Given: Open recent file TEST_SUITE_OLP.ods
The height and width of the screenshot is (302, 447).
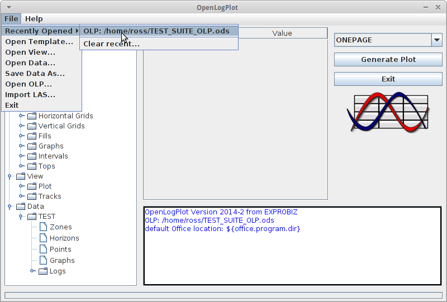Looking at the screenshot, I should pos(159,31).
